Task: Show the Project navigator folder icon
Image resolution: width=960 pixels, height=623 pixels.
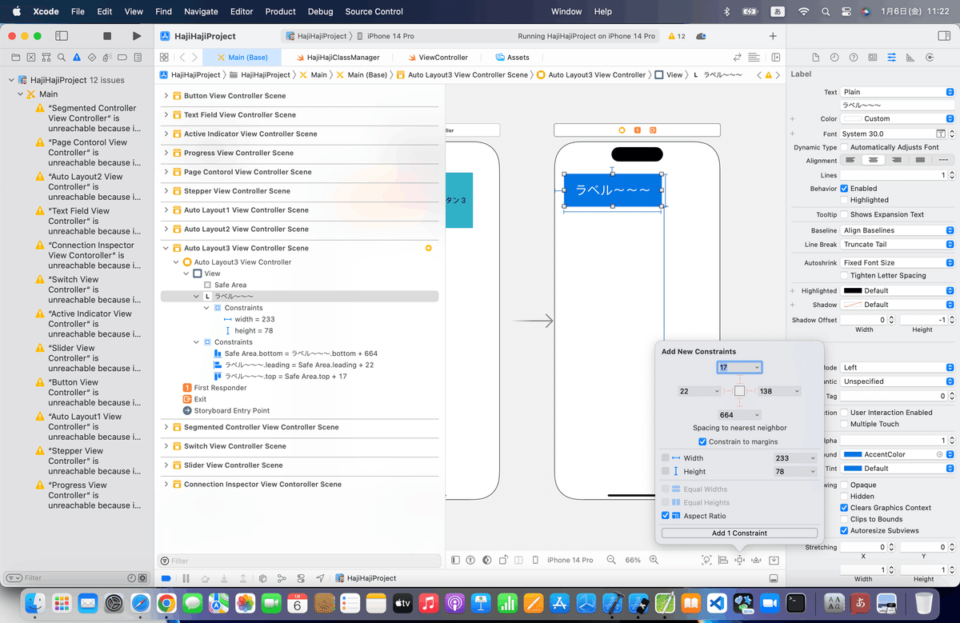Action: pos(15,58)
